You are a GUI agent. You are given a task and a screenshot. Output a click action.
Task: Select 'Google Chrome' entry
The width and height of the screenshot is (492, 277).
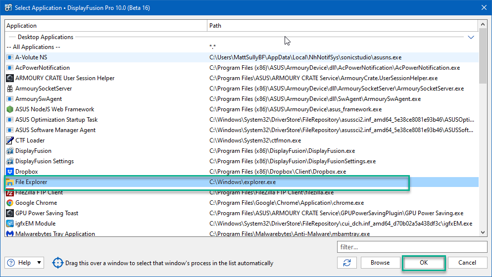[x=36, y=203]
